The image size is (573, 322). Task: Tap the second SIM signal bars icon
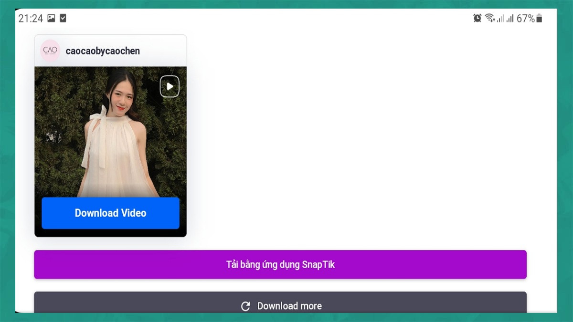point(510,18)
